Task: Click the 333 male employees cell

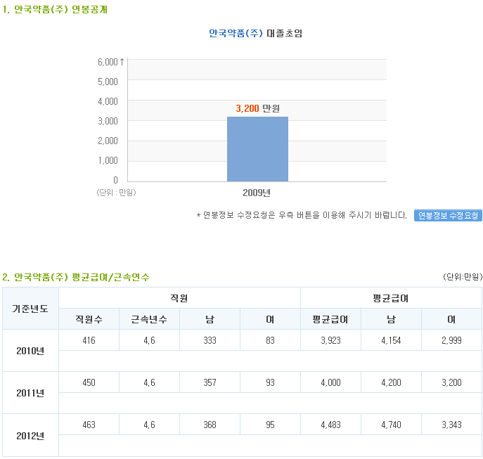Action: coord(210,340)
